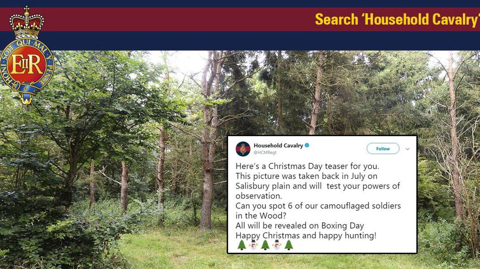Click the 'Christmas Day teaser' tweet sentence
Screen dimensions: 480x269
pos(307,166)
